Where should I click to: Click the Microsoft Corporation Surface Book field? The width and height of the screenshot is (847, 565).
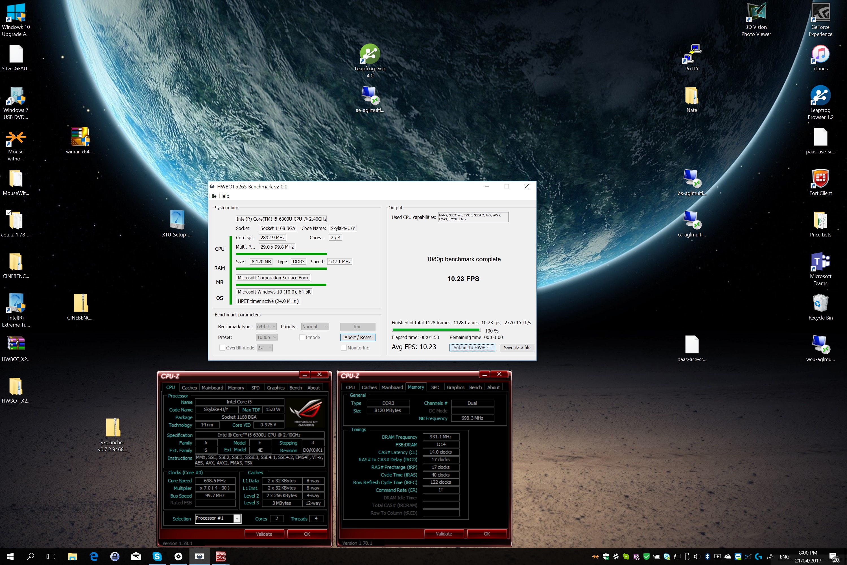[x=273, y=278]
